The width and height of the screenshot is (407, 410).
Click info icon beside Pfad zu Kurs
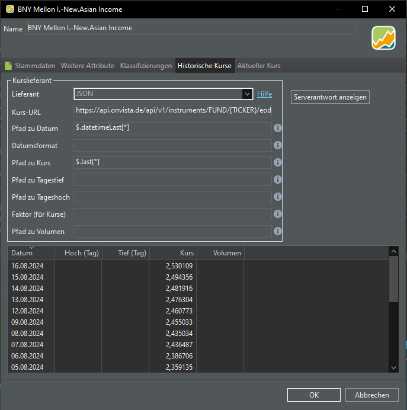point(277,162)
